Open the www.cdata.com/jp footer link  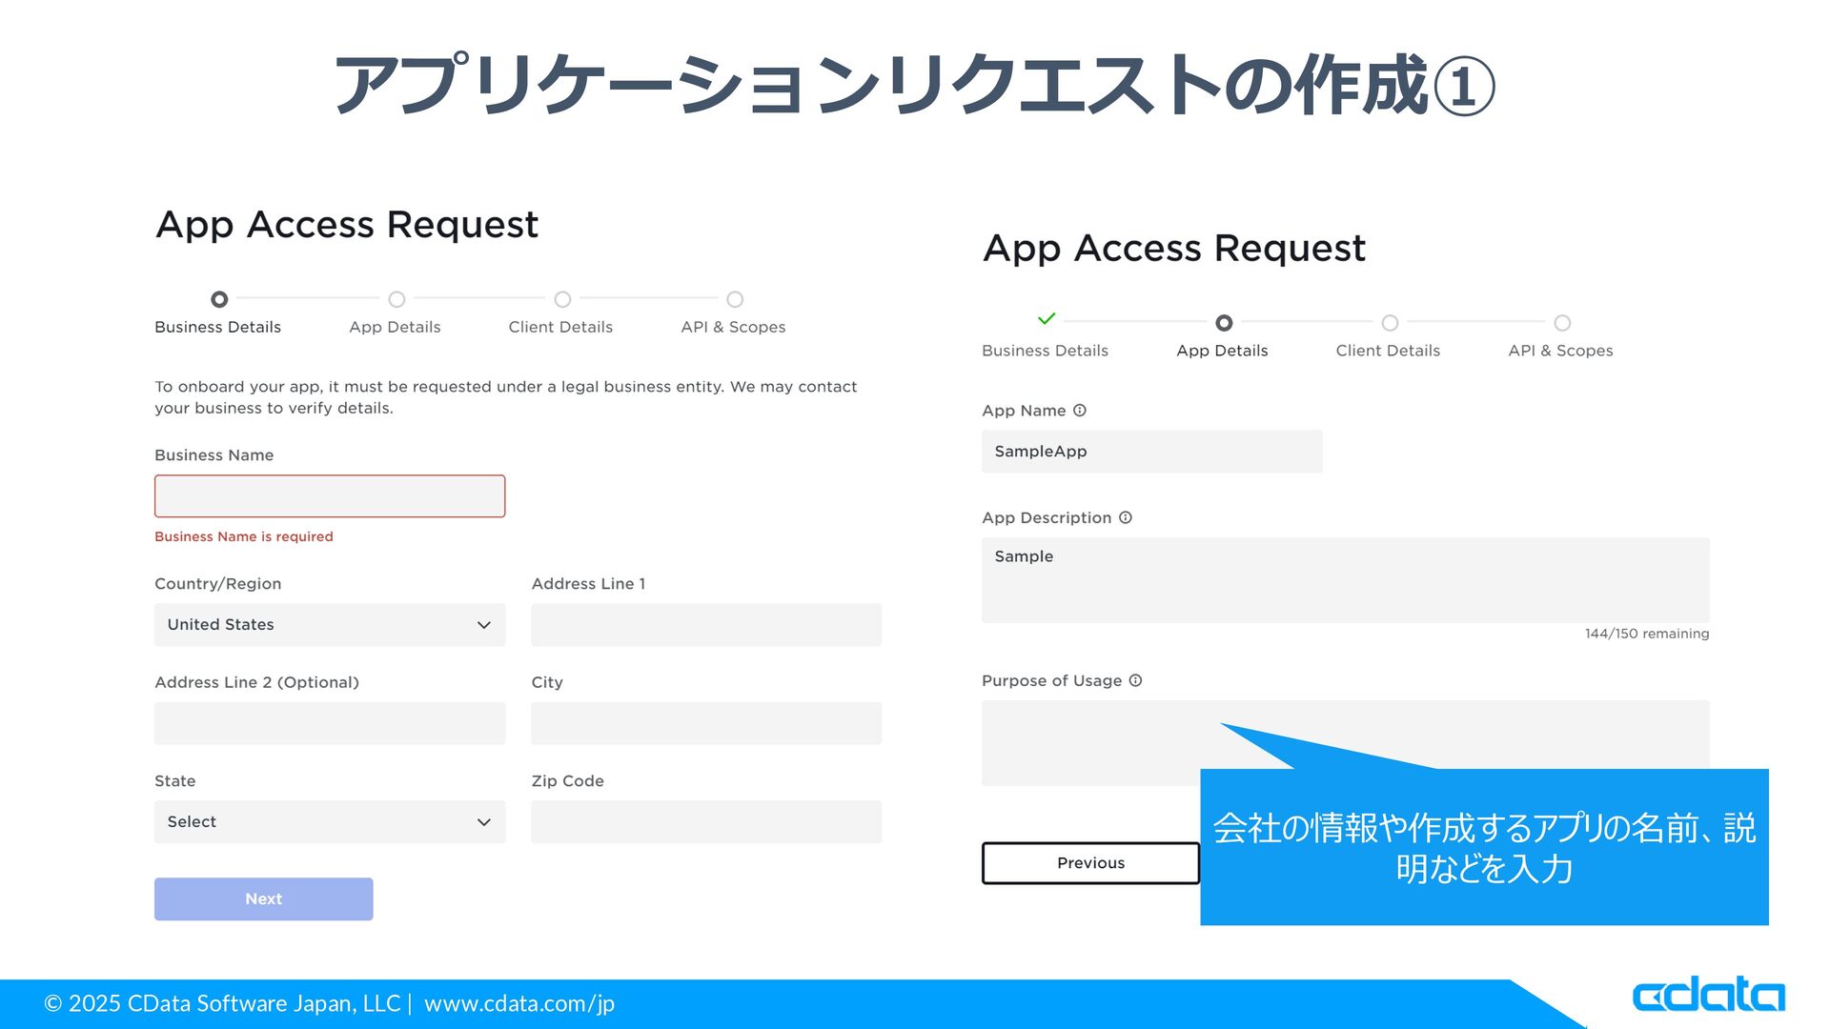(x=519, y=1003)
